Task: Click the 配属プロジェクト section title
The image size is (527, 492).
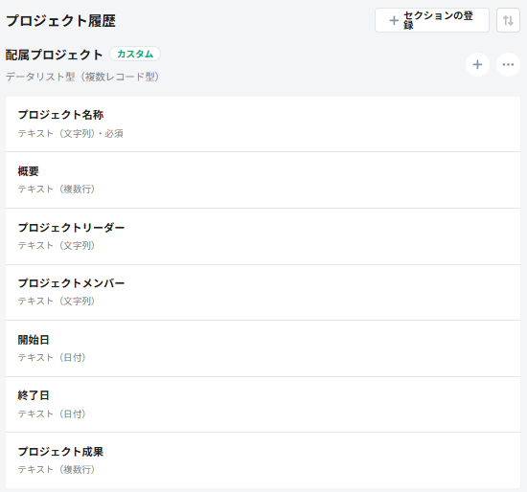Action: [x=54, y=55]
